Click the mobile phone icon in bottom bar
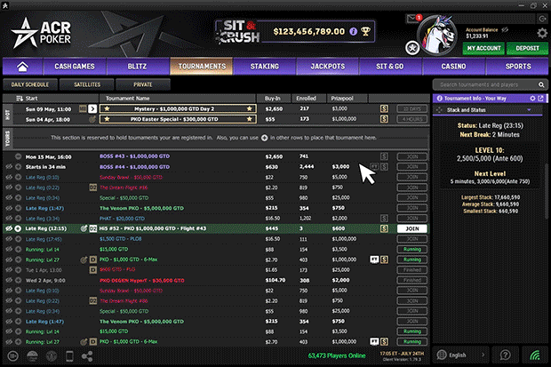The image size is (551, 367). pos(69,356)
